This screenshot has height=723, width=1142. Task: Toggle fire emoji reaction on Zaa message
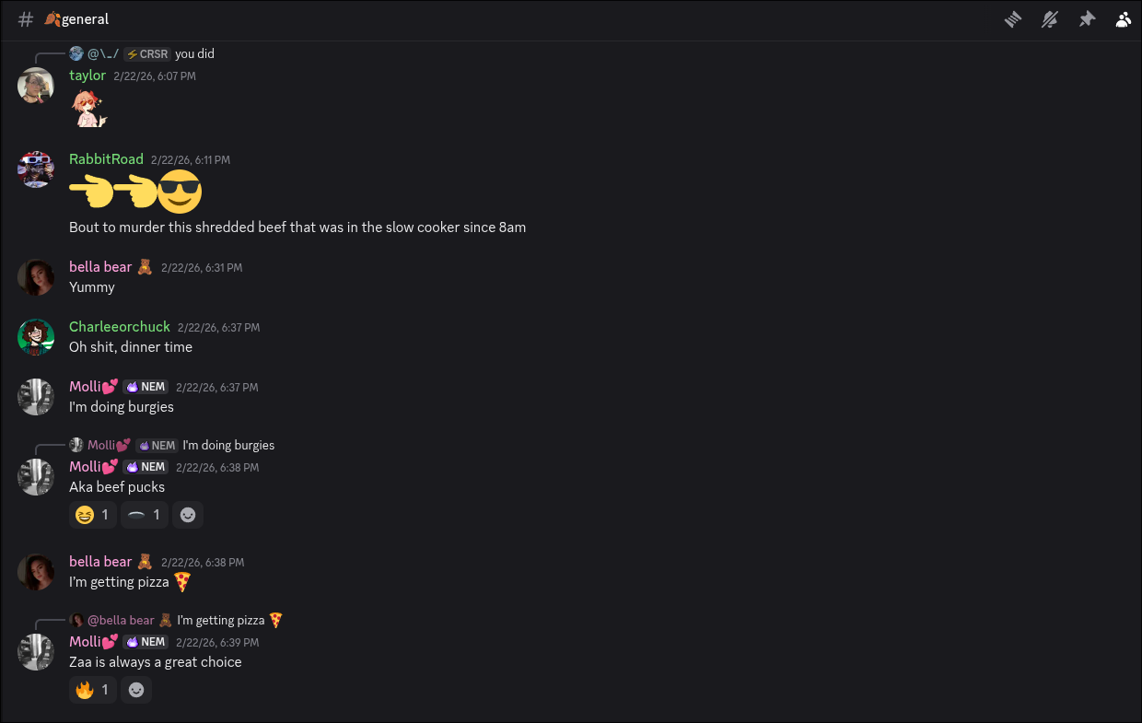[x=93, y=690]
